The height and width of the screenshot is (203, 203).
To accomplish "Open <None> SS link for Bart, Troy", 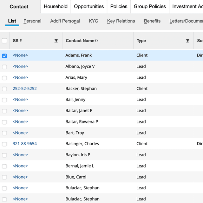I will pyautogui.click(x=20, y=133).
